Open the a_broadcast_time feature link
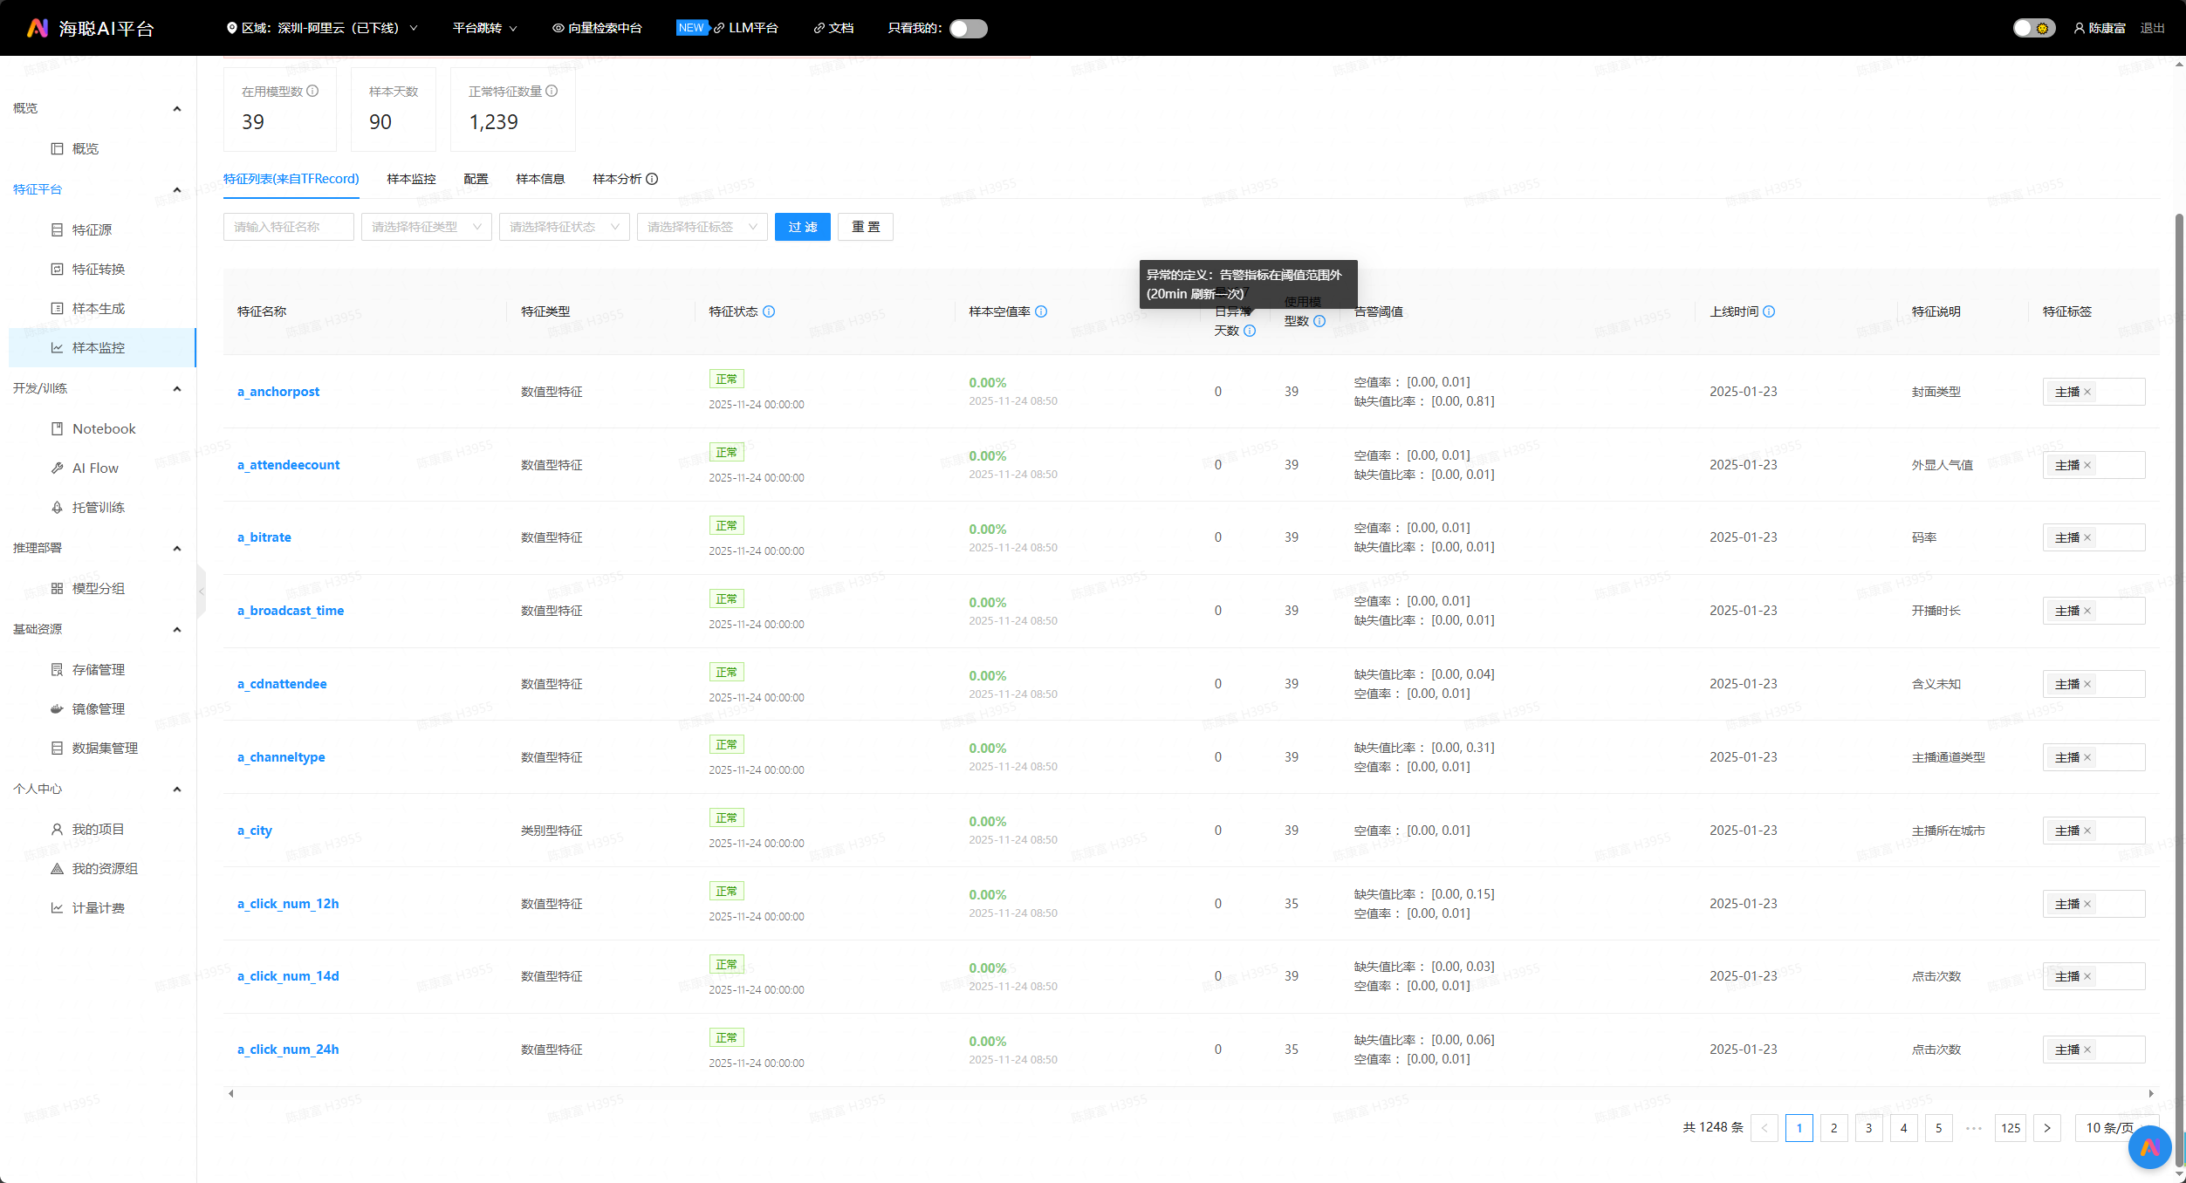 click(291, 611)
